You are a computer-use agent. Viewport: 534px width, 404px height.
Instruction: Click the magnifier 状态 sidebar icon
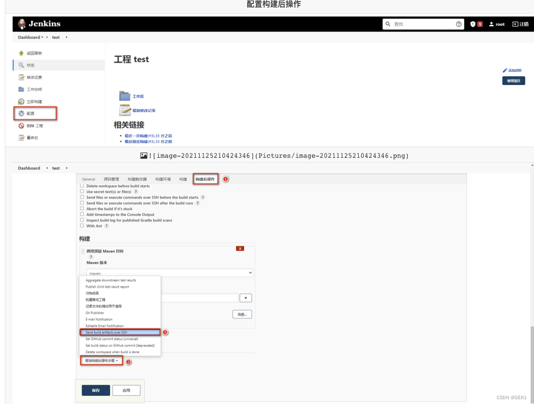coord(21,65)
